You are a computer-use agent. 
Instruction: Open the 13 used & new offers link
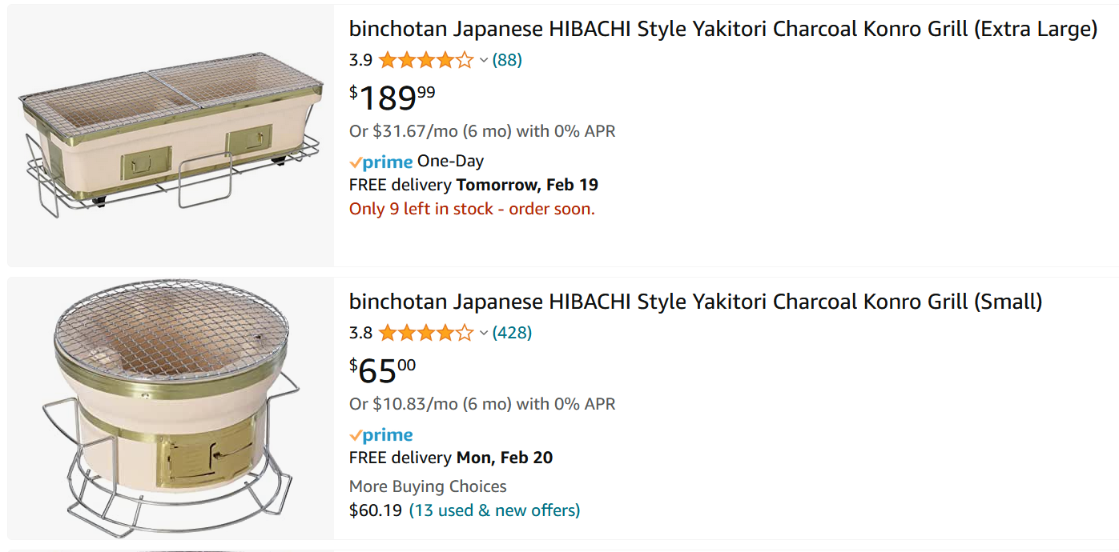point(494,510)
